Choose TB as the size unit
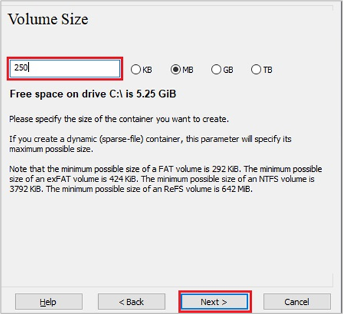This screenshot has width=343, height=314. (256, 69)
